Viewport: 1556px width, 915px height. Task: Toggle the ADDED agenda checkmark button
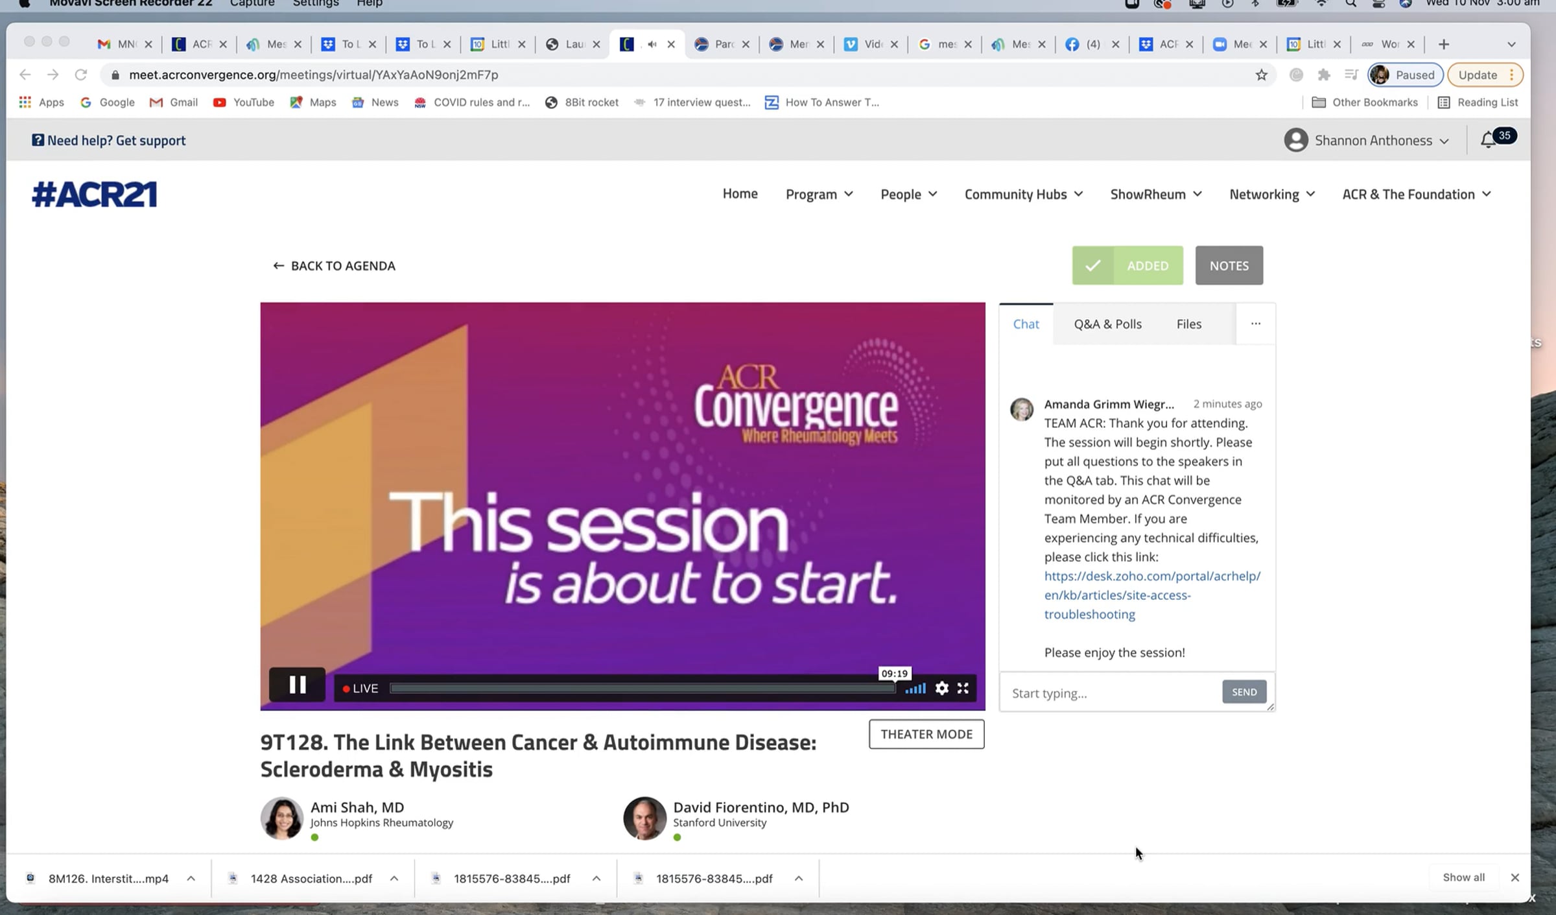(x=1127, y=265)
